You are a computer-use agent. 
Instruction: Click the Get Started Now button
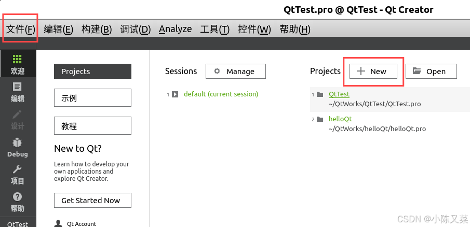(x=92, y=201)
